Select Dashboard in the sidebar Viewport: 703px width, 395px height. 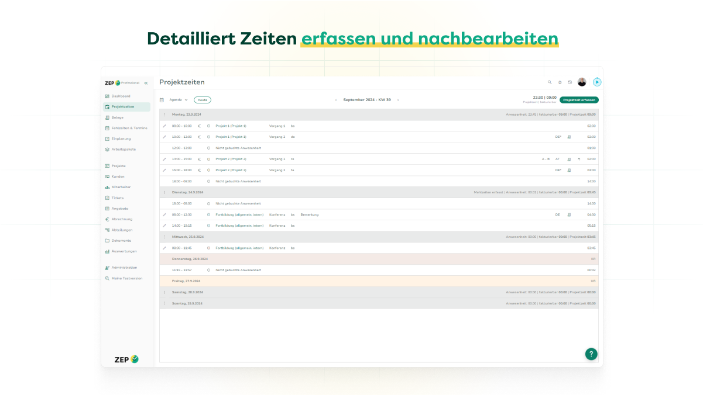121,96
